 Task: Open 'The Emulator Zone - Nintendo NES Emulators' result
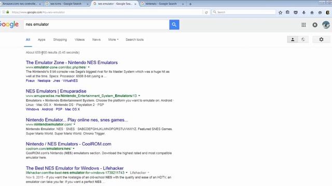point(72,63)
